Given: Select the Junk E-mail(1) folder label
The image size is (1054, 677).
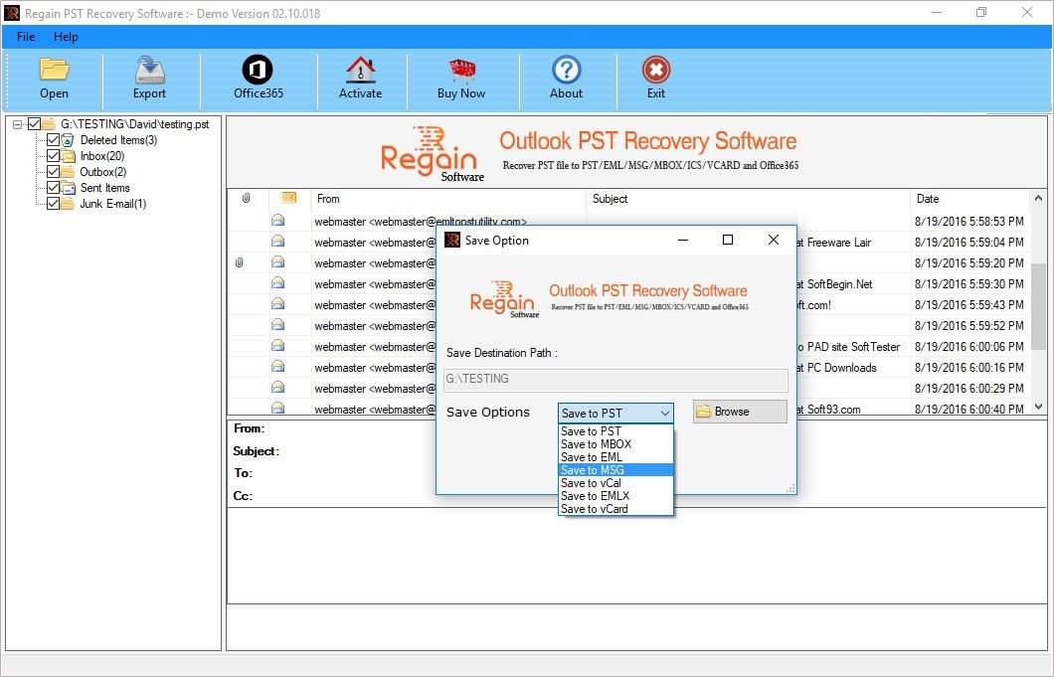Looking at the screenshot, I should 113,204.
